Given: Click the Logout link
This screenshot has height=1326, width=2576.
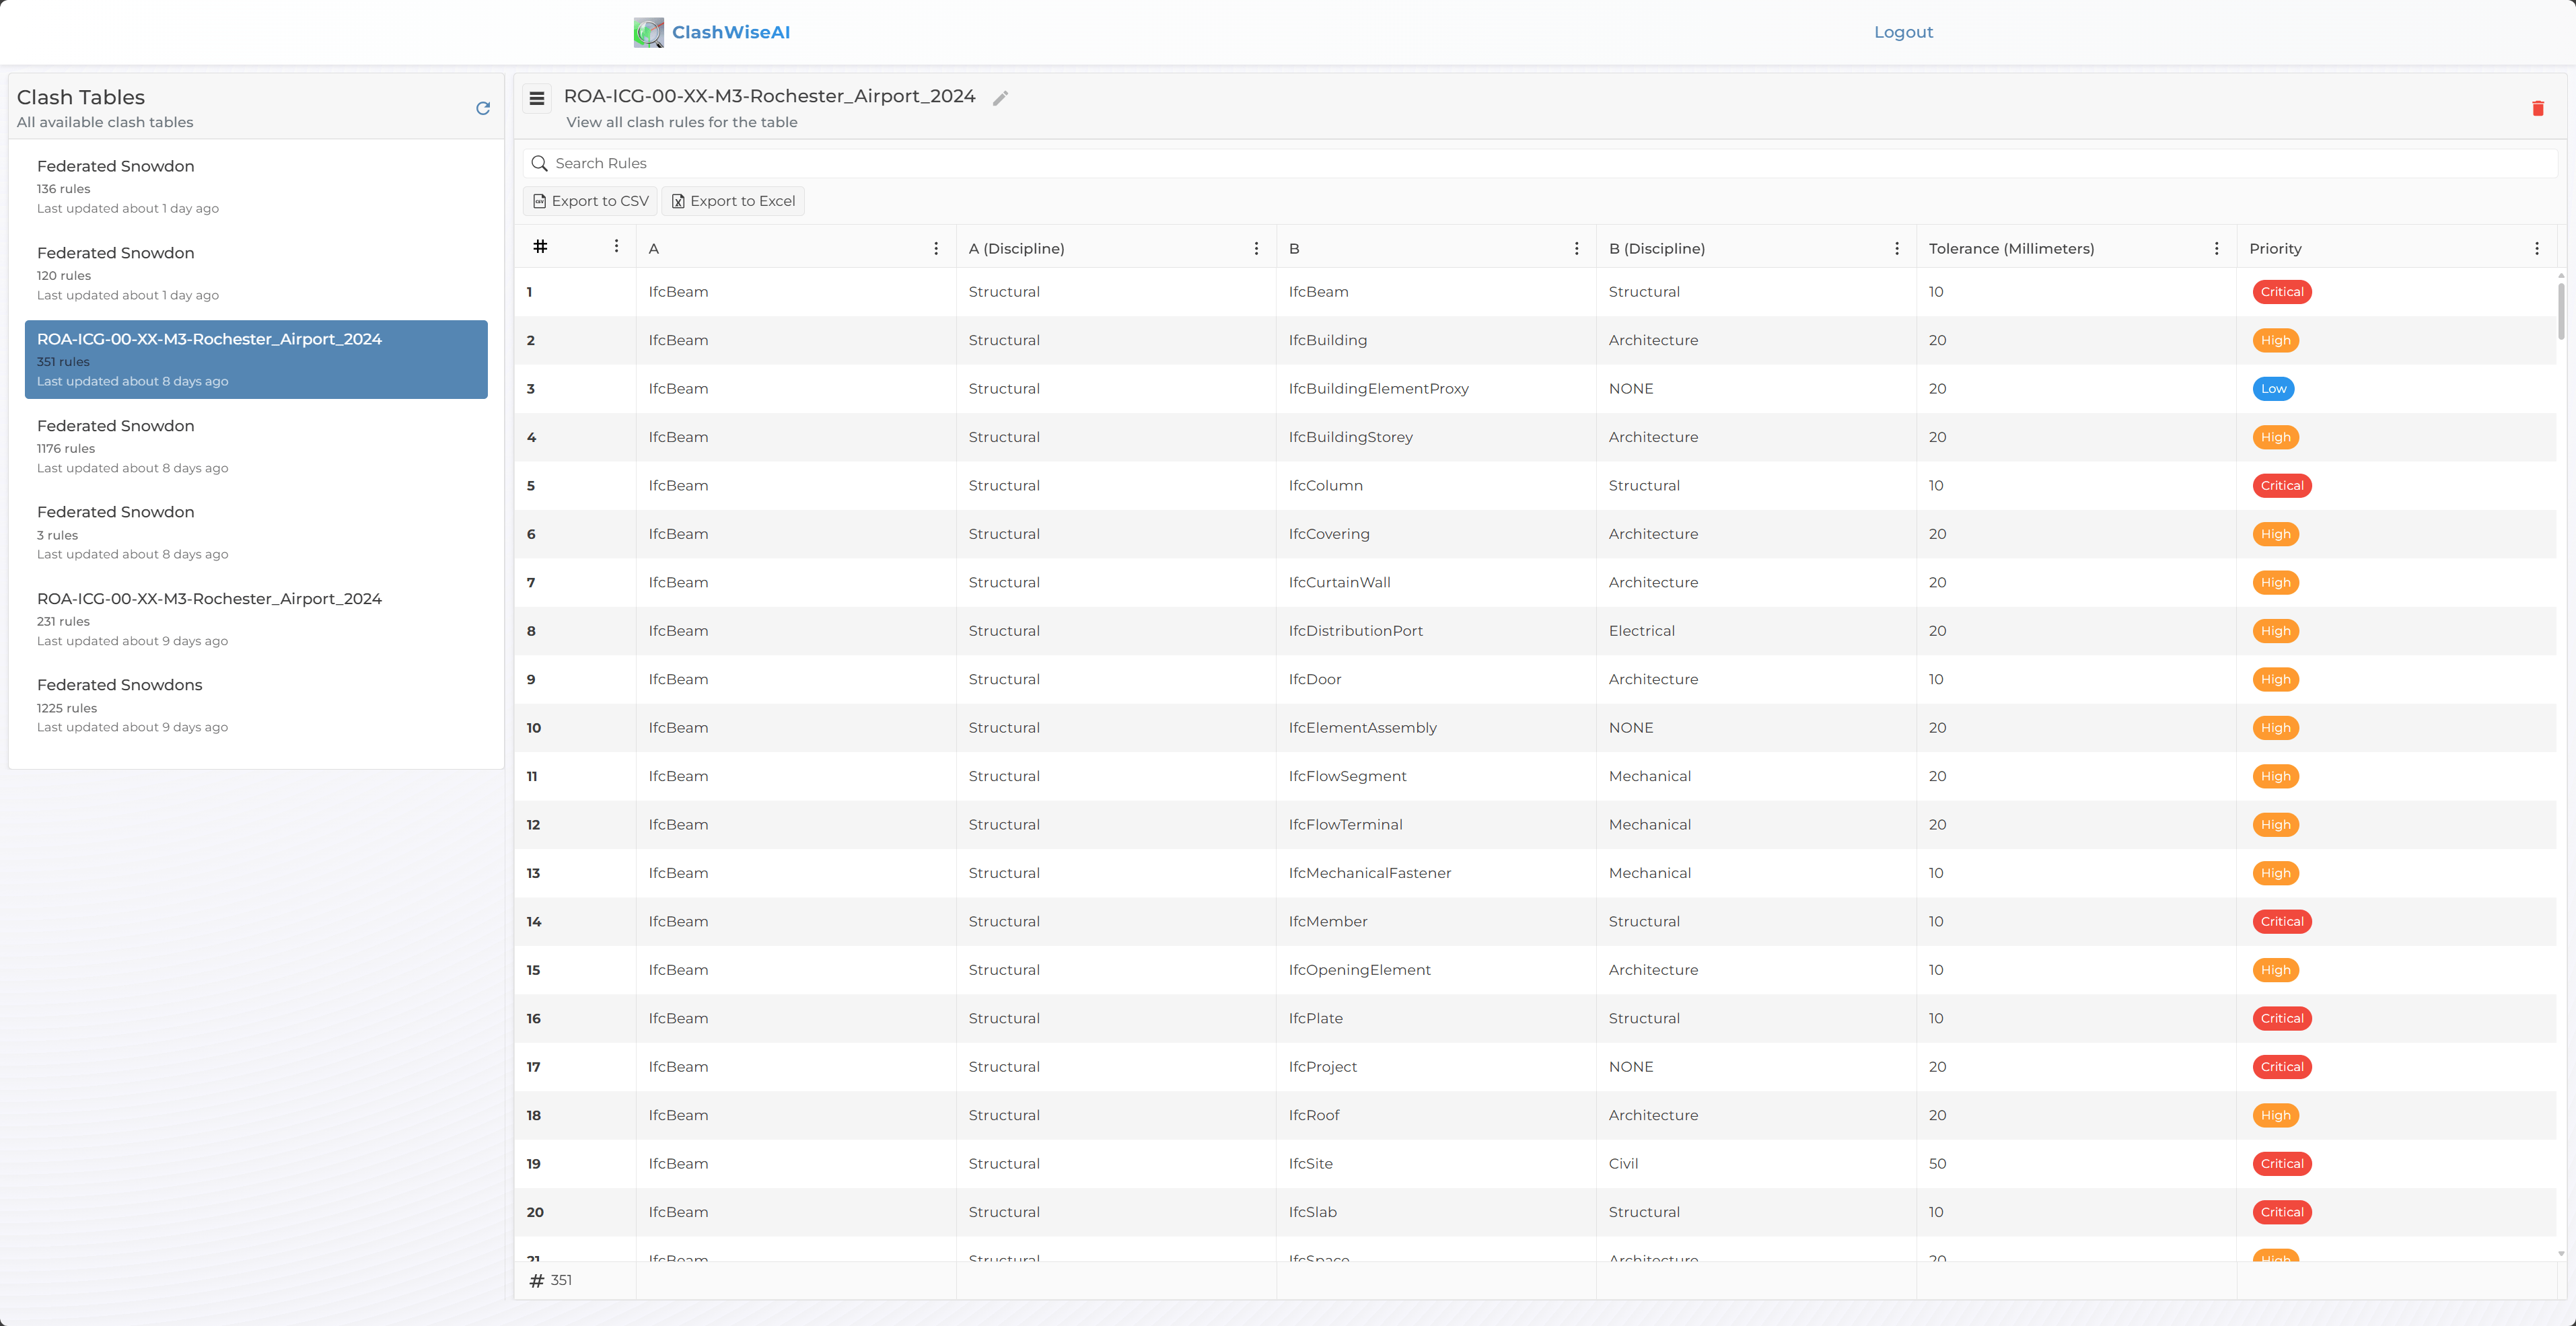Looking at the screenshot, I should [x=1903, y=32].
